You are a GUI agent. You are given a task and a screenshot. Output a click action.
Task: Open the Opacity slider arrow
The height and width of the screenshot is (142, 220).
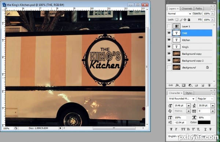coord(213,14)
